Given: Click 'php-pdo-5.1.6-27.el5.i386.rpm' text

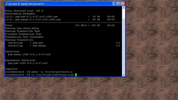Looking at the screenshot, I should pyautogui.click(x=36, y=17).
